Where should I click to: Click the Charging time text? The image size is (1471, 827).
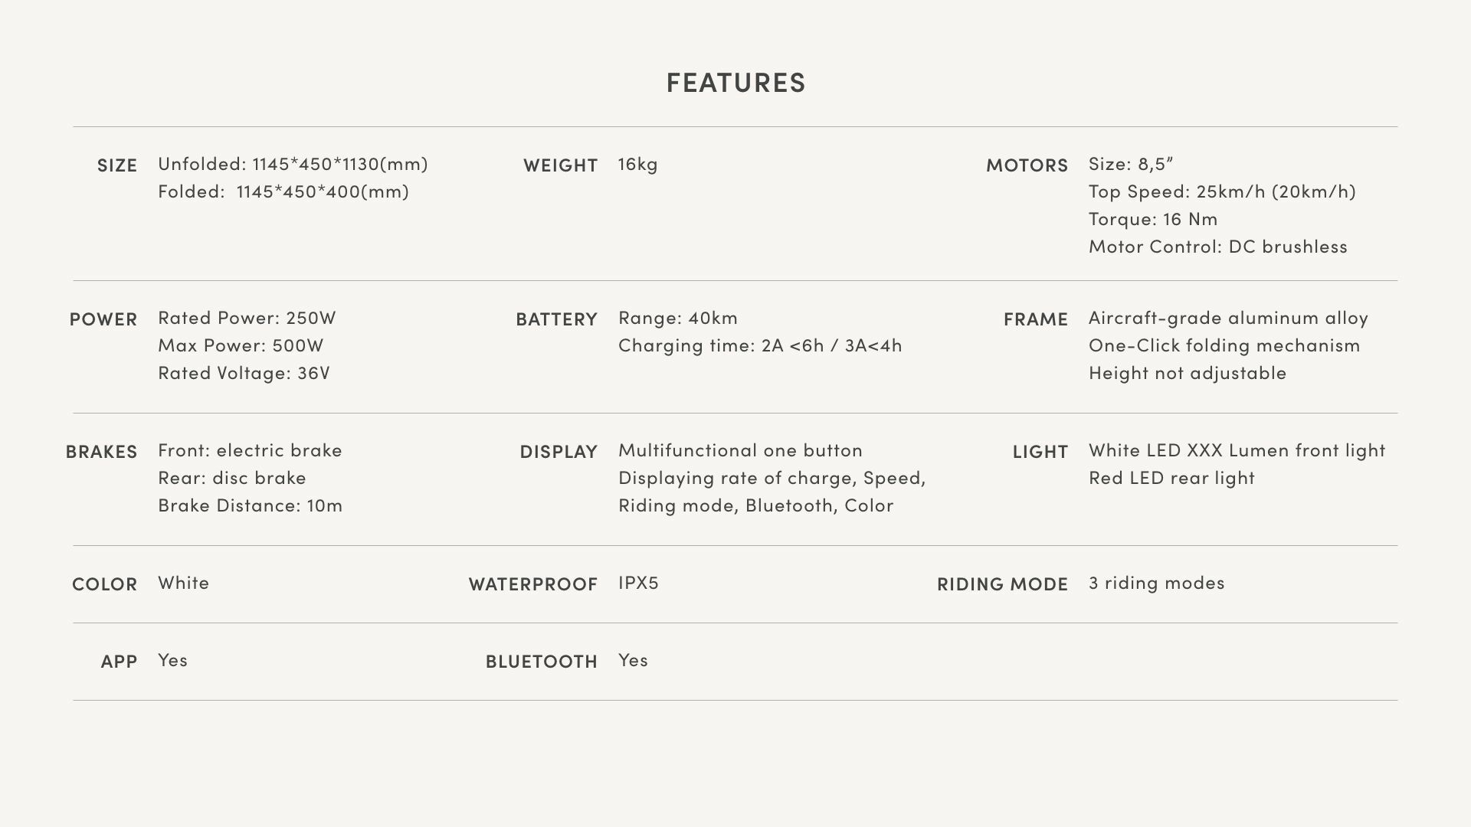(760, 345)
